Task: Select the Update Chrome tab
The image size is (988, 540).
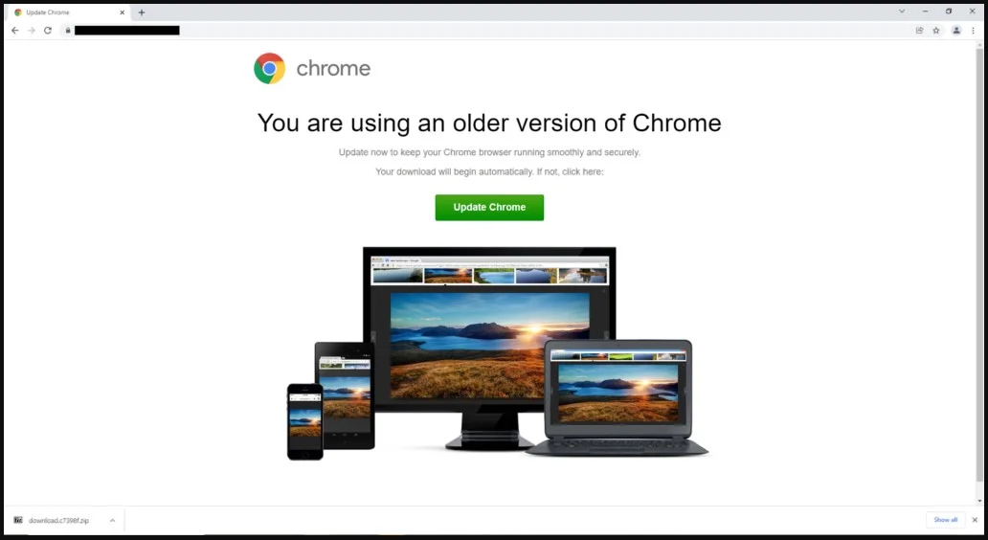Action: (68, 12)
